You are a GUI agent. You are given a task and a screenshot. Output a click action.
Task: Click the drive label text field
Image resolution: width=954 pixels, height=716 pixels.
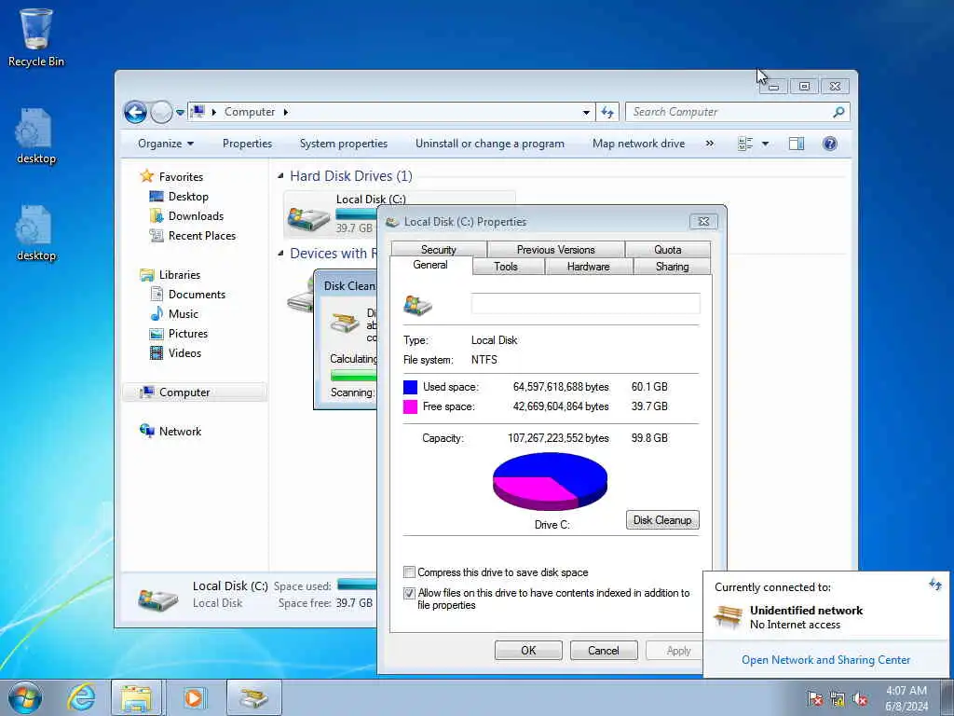coord(585,304)
